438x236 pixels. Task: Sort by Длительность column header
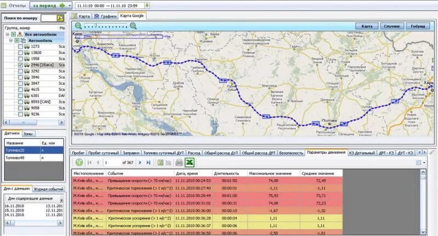pos(229,173)
